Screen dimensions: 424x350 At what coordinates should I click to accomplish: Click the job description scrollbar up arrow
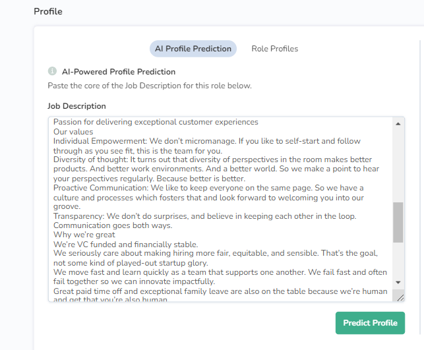click(398, 123)
